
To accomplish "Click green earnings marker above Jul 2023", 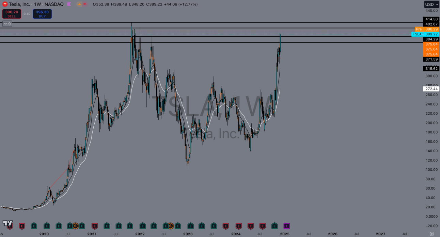I will tap(214, 226).
